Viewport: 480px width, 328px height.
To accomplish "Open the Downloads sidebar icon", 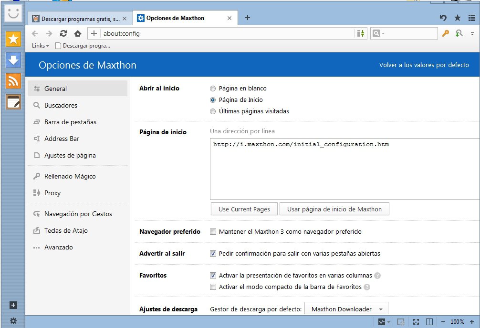I will [x=13, y=60].
